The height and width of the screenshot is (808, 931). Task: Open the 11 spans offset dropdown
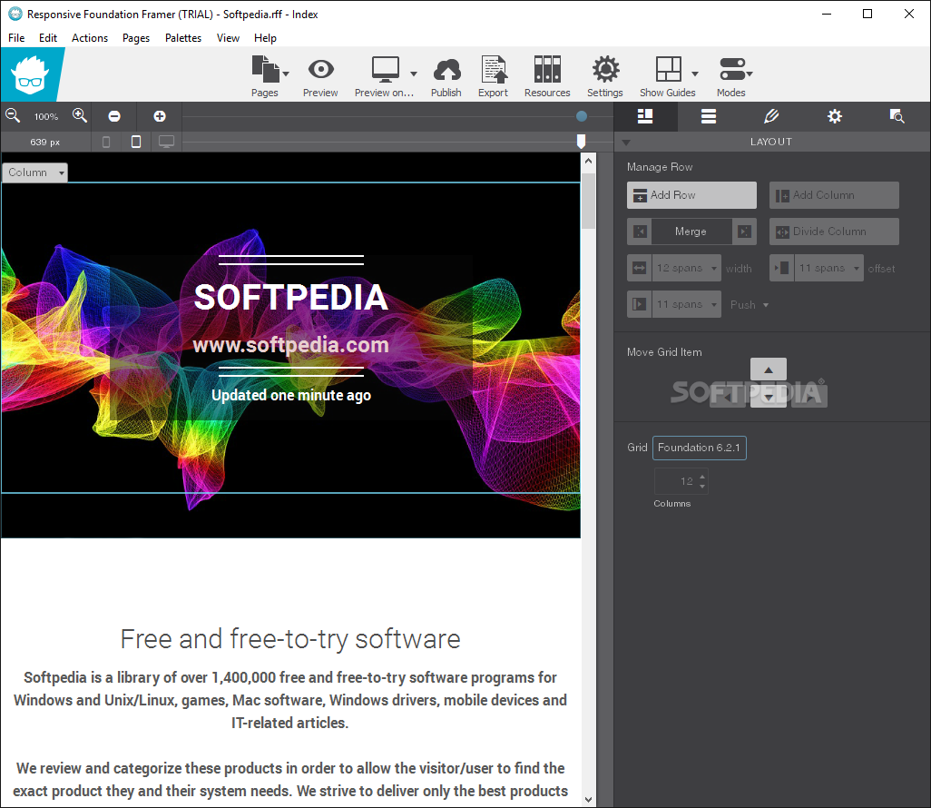[x=829, y=268]
